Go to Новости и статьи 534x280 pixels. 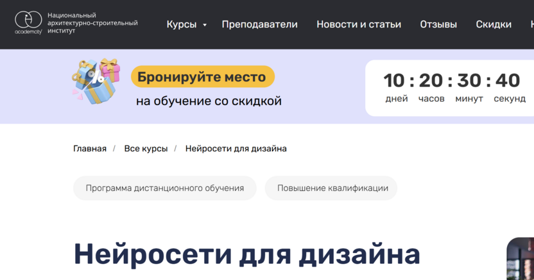click(x=359, y=24)
